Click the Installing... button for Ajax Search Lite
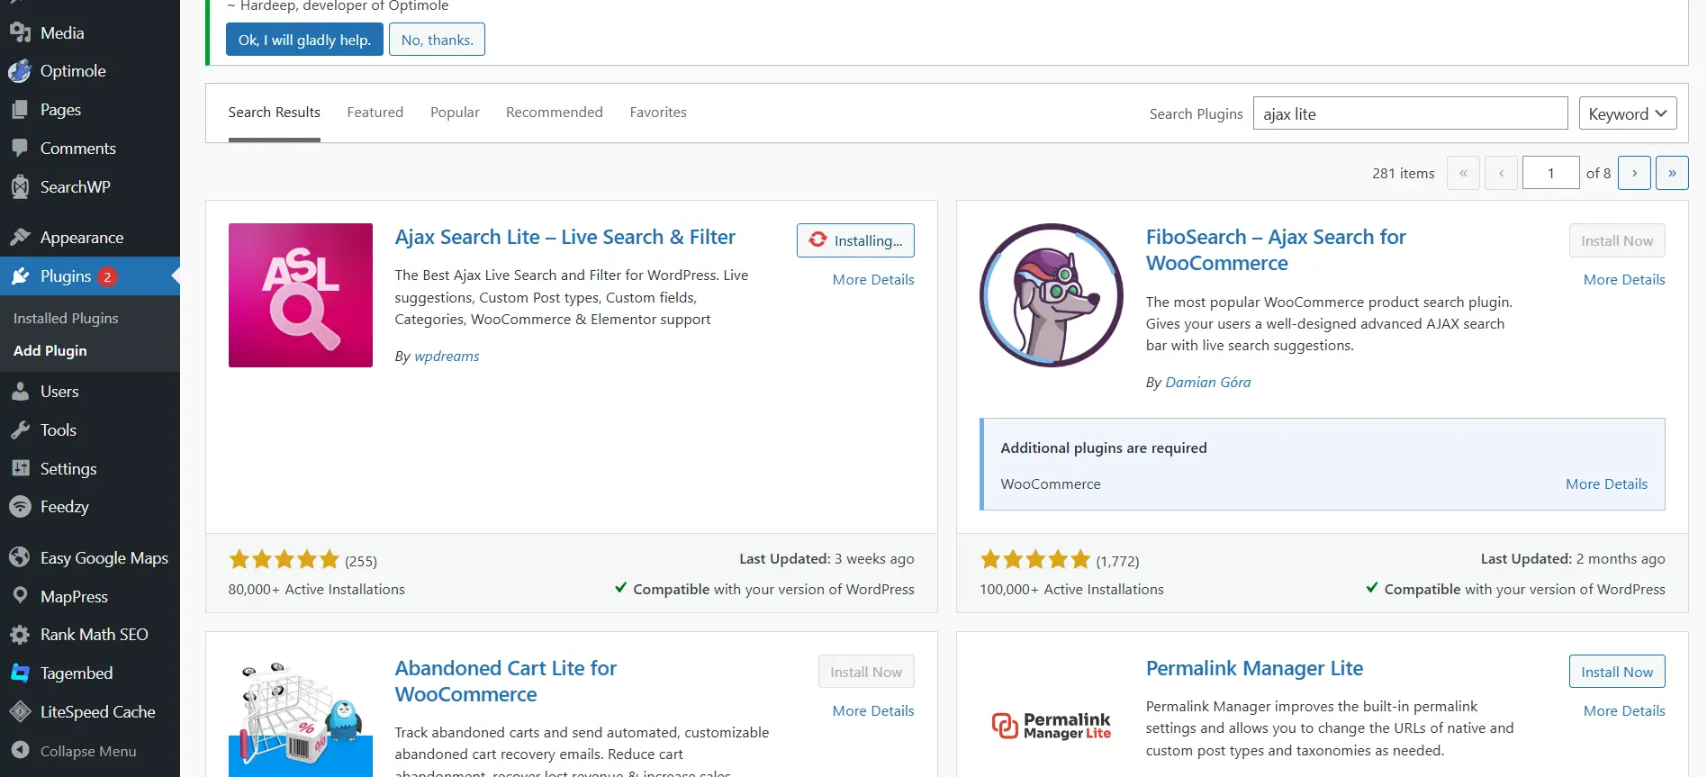The image size is (1707, 777). pyautogui.click(x=855, y=240)
